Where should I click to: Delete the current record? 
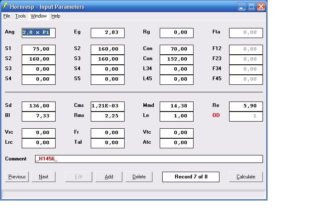pyautogui.click(x=139, y=177)
